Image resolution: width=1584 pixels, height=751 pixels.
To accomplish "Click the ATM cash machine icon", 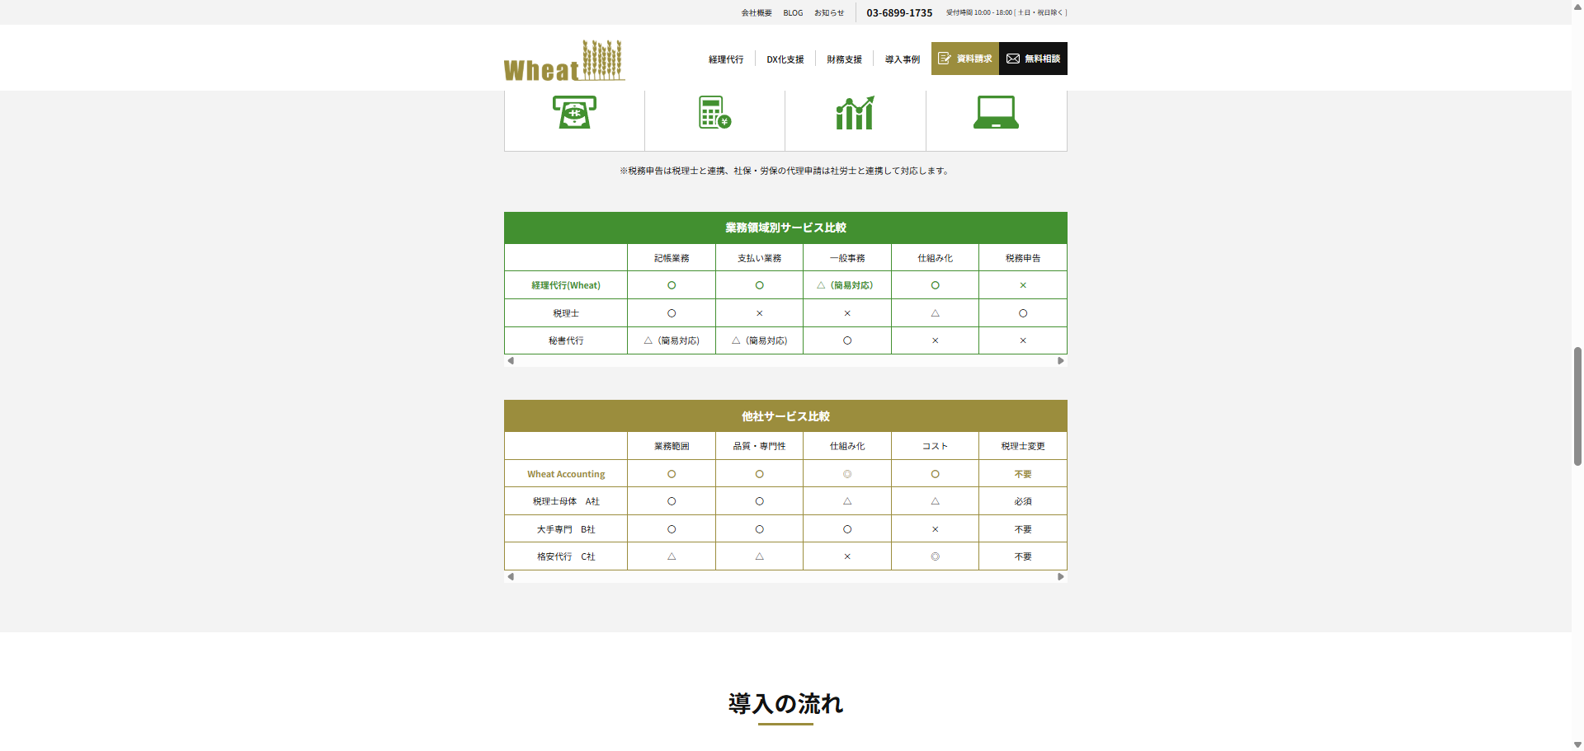I will [574, 112].
